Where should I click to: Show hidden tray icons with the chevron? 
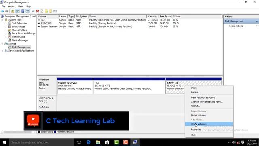229,142
